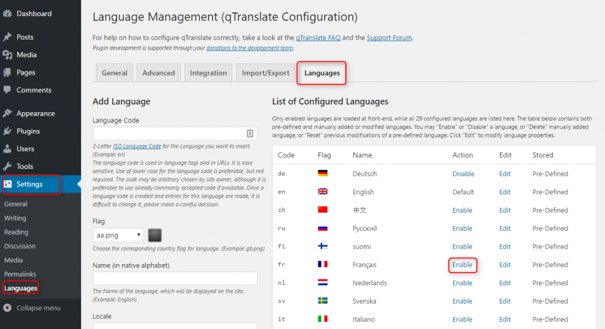Open the Support Forum link
Viewport: 605px width, 329px height.
389,38
